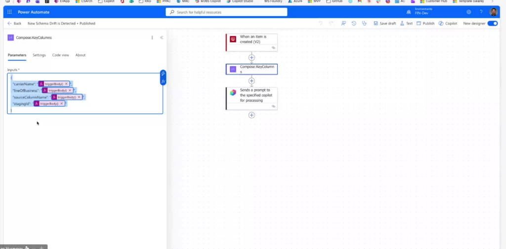The height and width of the screenshot is (249, 506).
Task: Open the version history clock icon
Action: 354,23
